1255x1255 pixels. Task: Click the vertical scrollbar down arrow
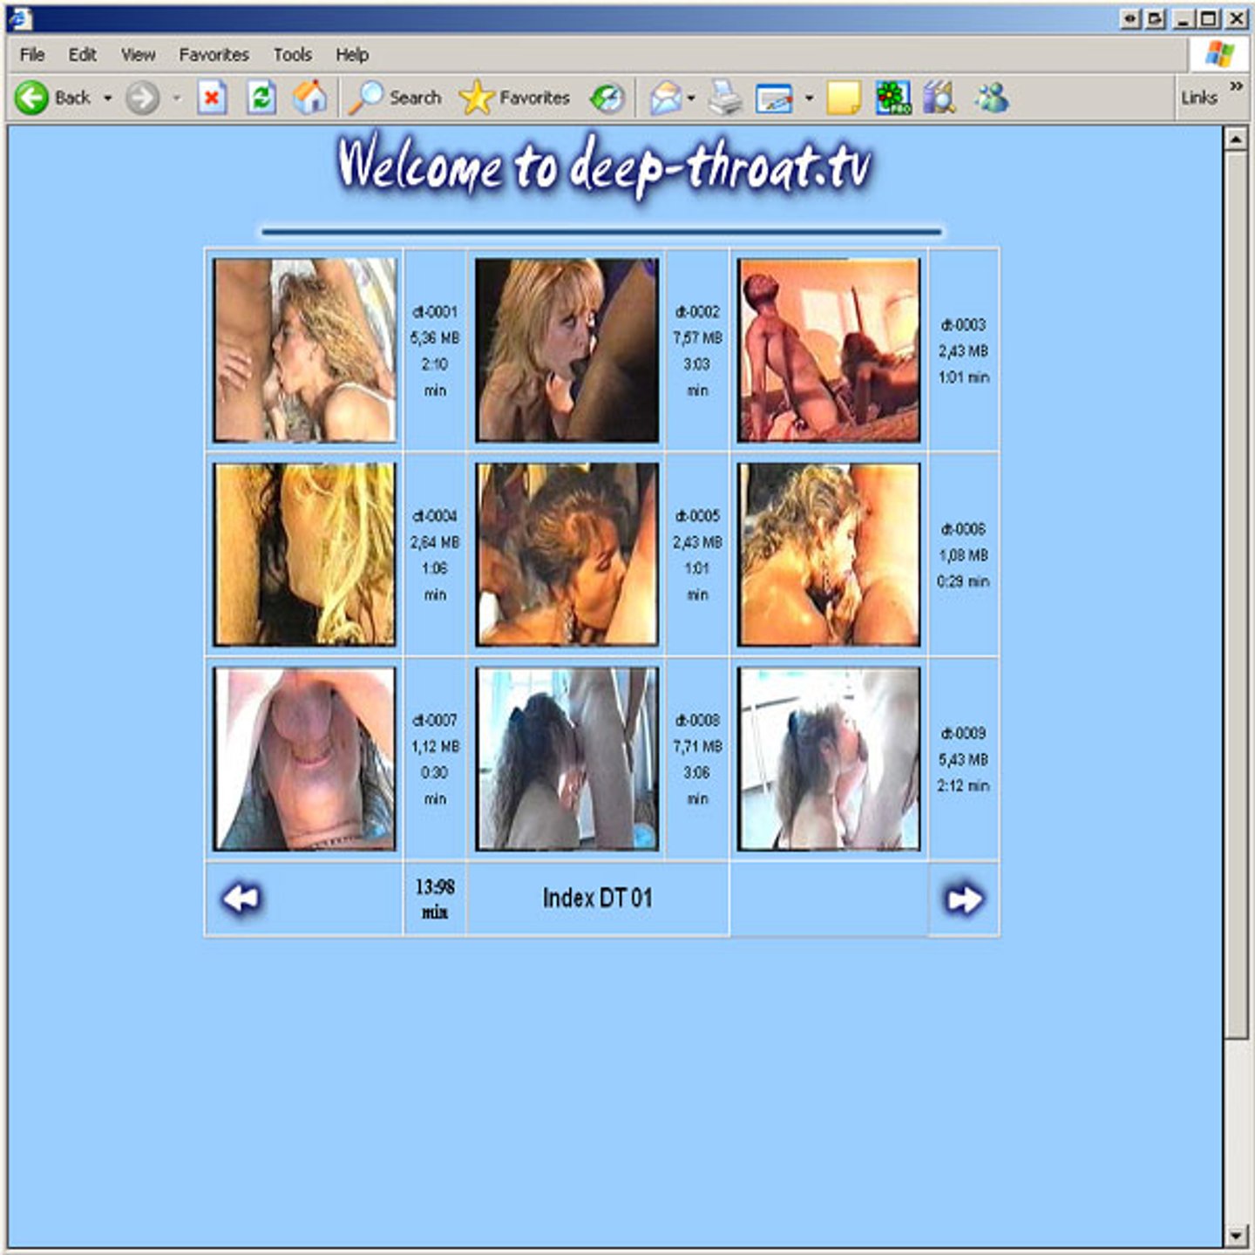[x=1236, y=1236]
